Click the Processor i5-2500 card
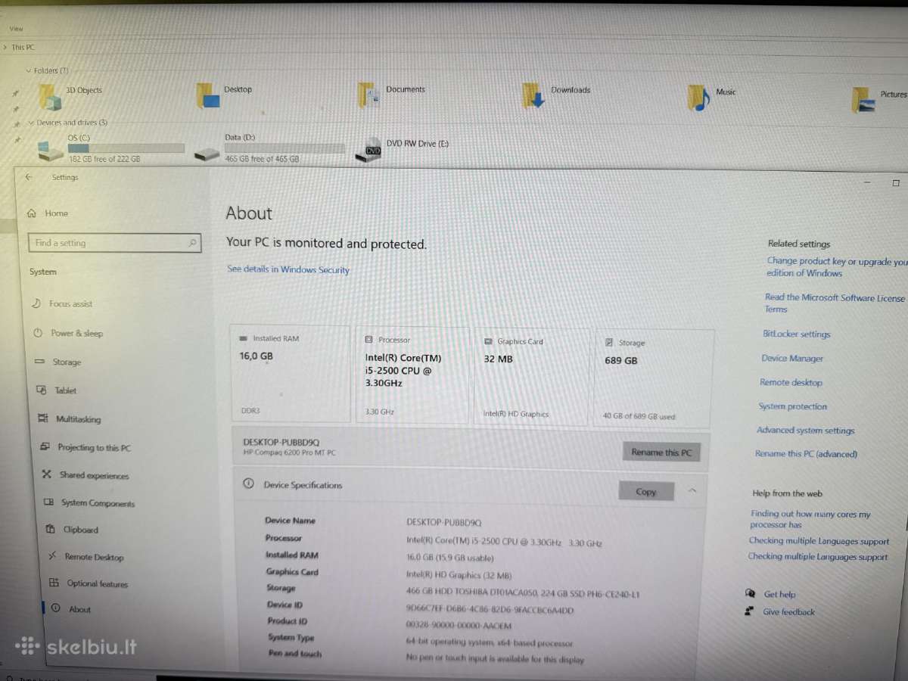908x681 pixels. (412, 375)
